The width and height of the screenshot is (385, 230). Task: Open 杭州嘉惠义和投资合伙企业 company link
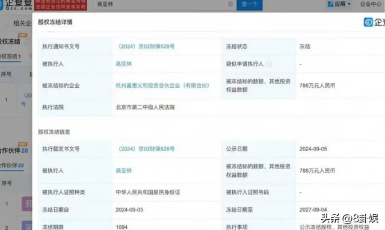coord(162,85)
